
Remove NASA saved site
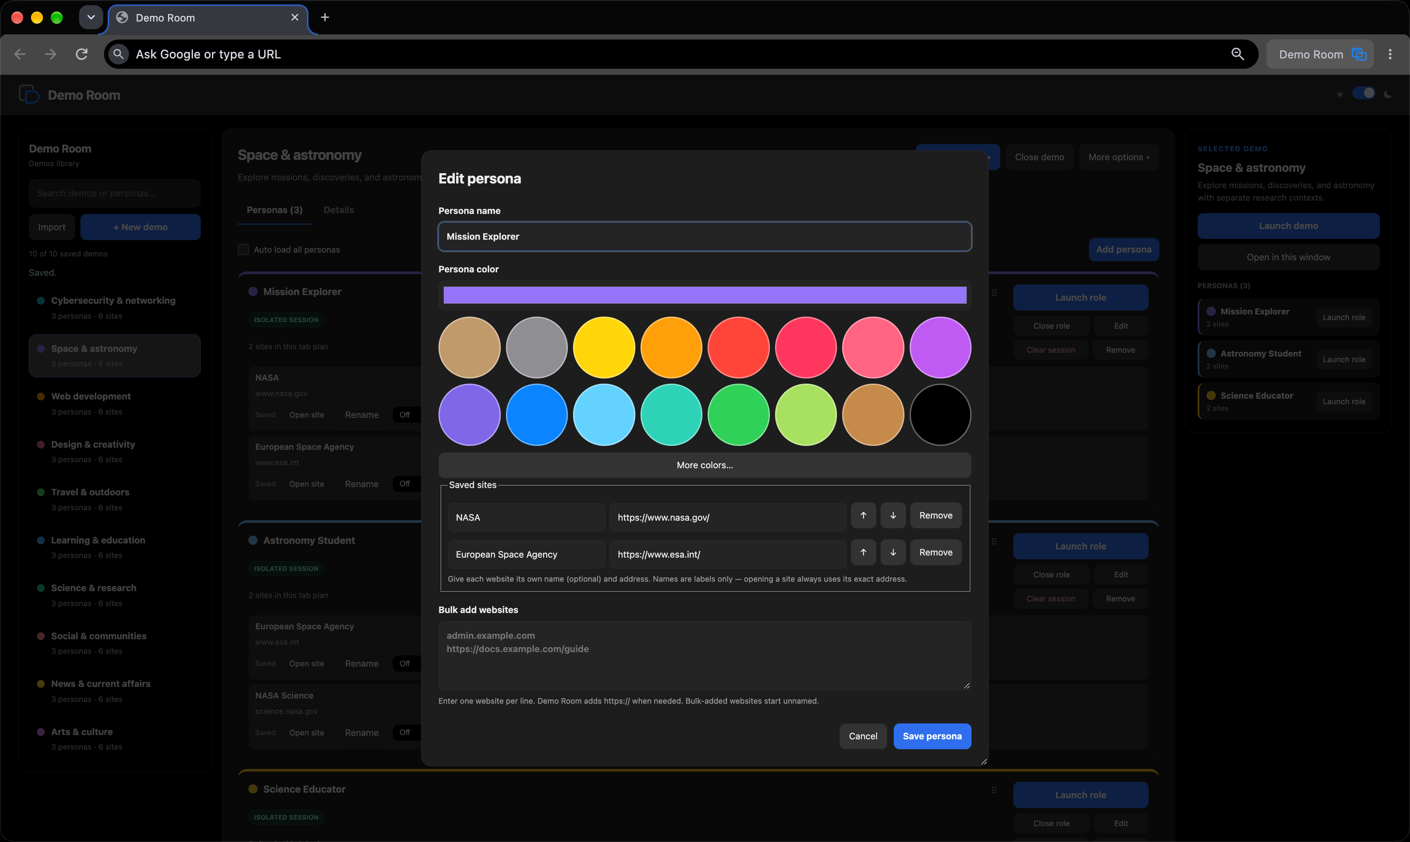click(x=935, y=515)
